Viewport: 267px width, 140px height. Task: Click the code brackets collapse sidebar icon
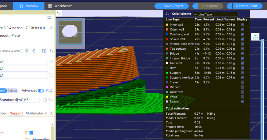pos(59,13)
